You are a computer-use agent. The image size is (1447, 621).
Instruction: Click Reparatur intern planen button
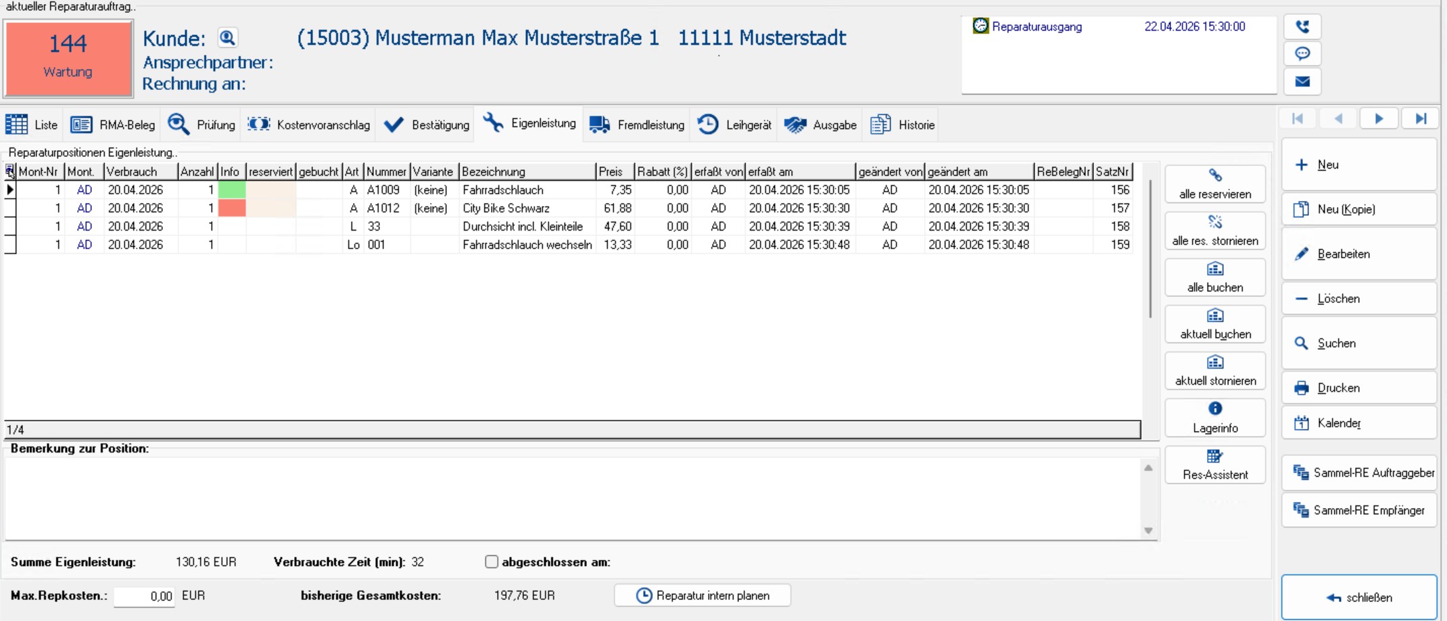click(703, 596)
